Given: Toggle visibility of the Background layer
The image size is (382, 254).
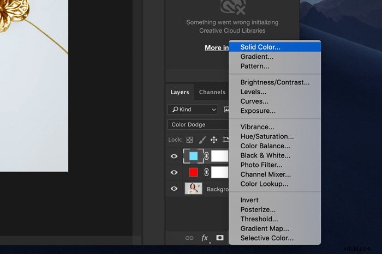Looking at the screenshot, I should coord(174,189).
